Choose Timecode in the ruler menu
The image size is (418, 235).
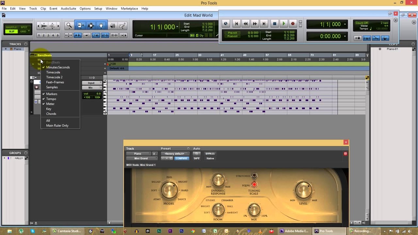(53, 72)
